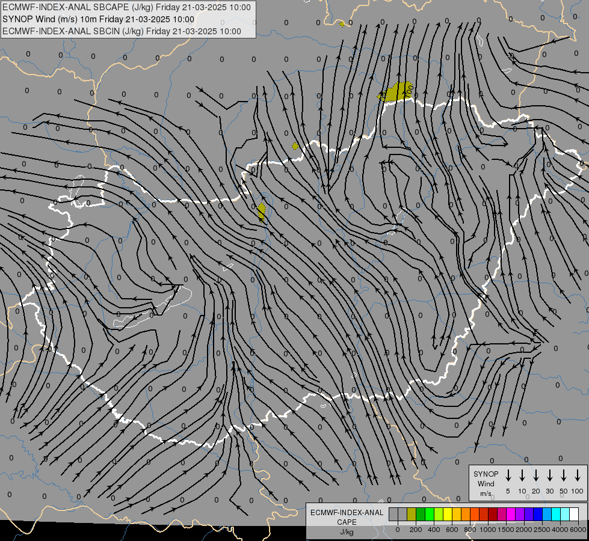
Task: Click the wind legend arrow above 10
Action: pyautogui.click(x=522, y=475)
